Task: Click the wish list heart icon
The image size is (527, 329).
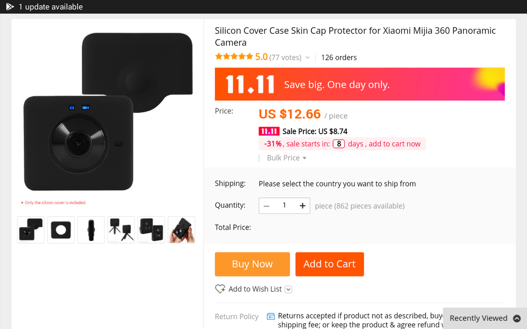Action: (x=220, y=289)
